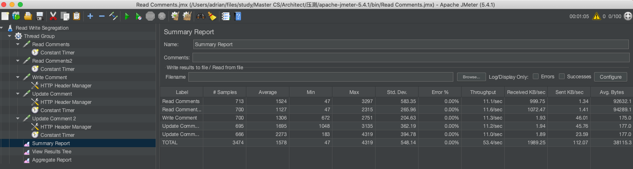Collapse the Read Comments2 sampler node
Screen dimensions: 633x169
tap(18, 61)
